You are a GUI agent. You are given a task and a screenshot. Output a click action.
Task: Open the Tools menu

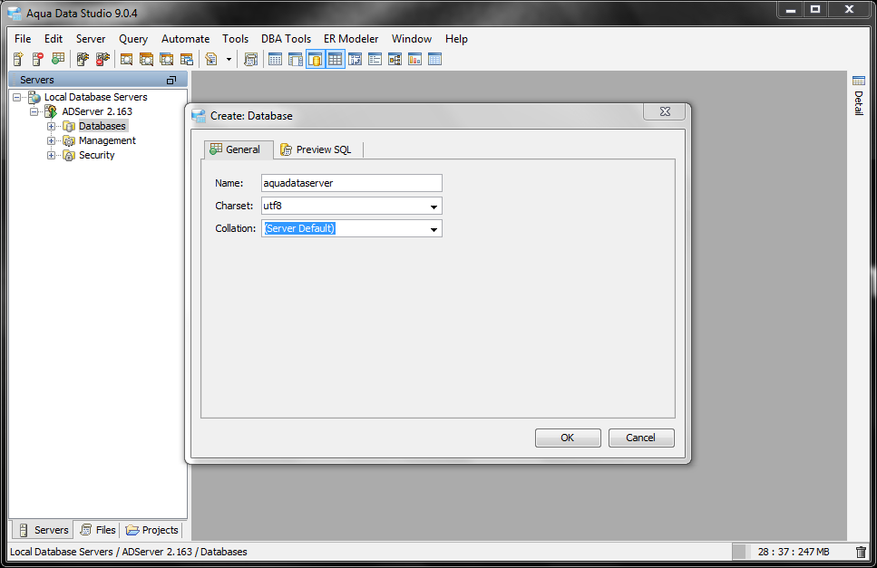pyautogui.click(x=235, y=39)
